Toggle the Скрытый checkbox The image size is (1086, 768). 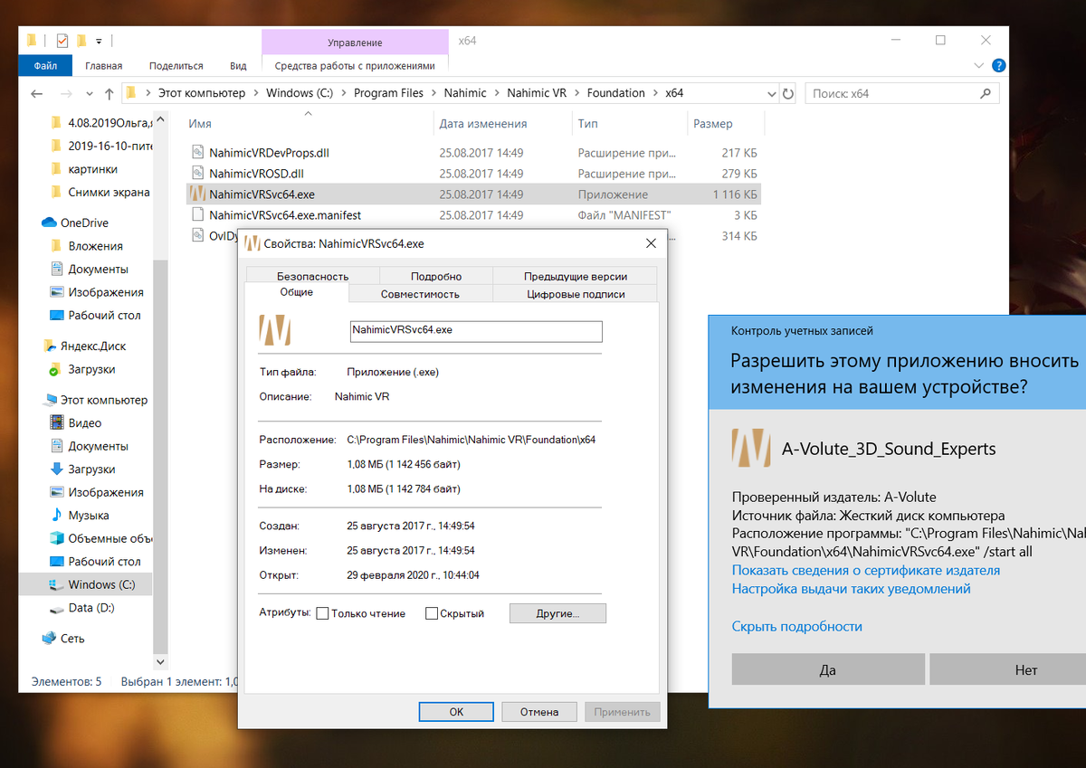[x=432, y=613]
